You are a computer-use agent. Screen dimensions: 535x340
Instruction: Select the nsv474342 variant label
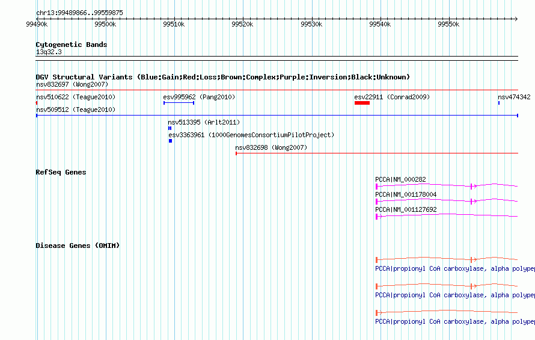[514, 97]
